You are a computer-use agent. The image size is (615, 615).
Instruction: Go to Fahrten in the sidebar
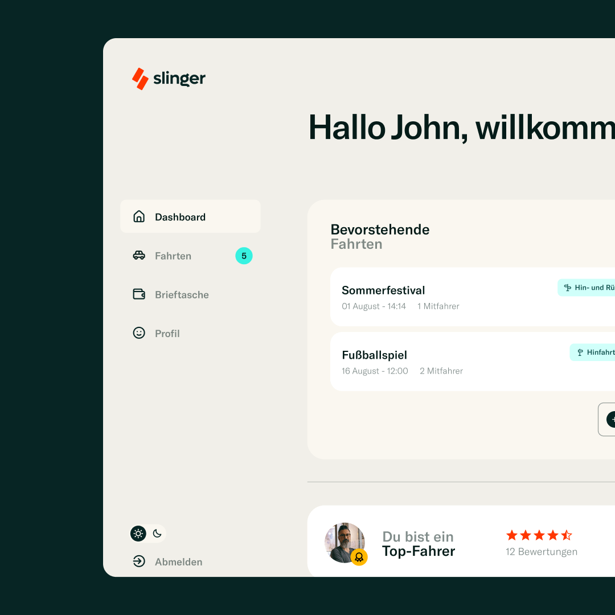point(190,256)
